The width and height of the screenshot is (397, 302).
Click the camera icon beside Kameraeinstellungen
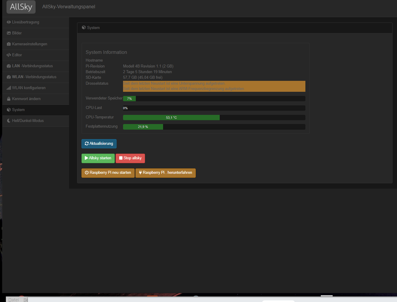pos(9,44)
